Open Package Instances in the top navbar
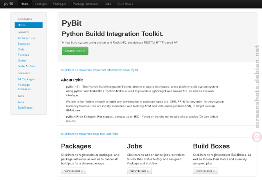 [x=86, y=4]
